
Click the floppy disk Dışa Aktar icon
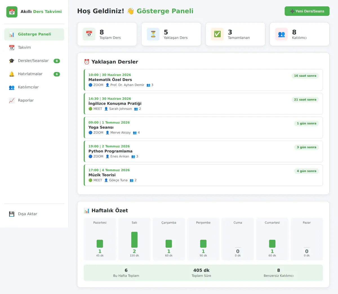point(12,214)
